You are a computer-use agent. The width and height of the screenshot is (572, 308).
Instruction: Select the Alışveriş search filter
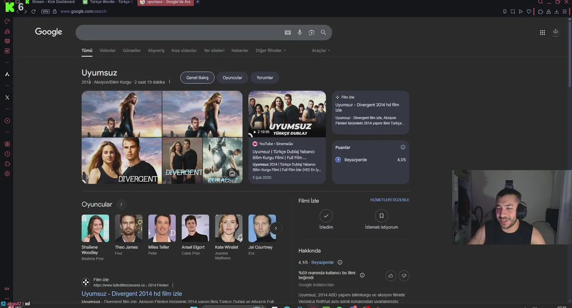[x=156, y=50]
